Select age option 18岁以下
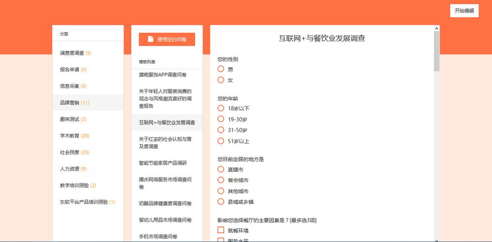The height and width of the screenshot is (242, 492). click(221, 108)
